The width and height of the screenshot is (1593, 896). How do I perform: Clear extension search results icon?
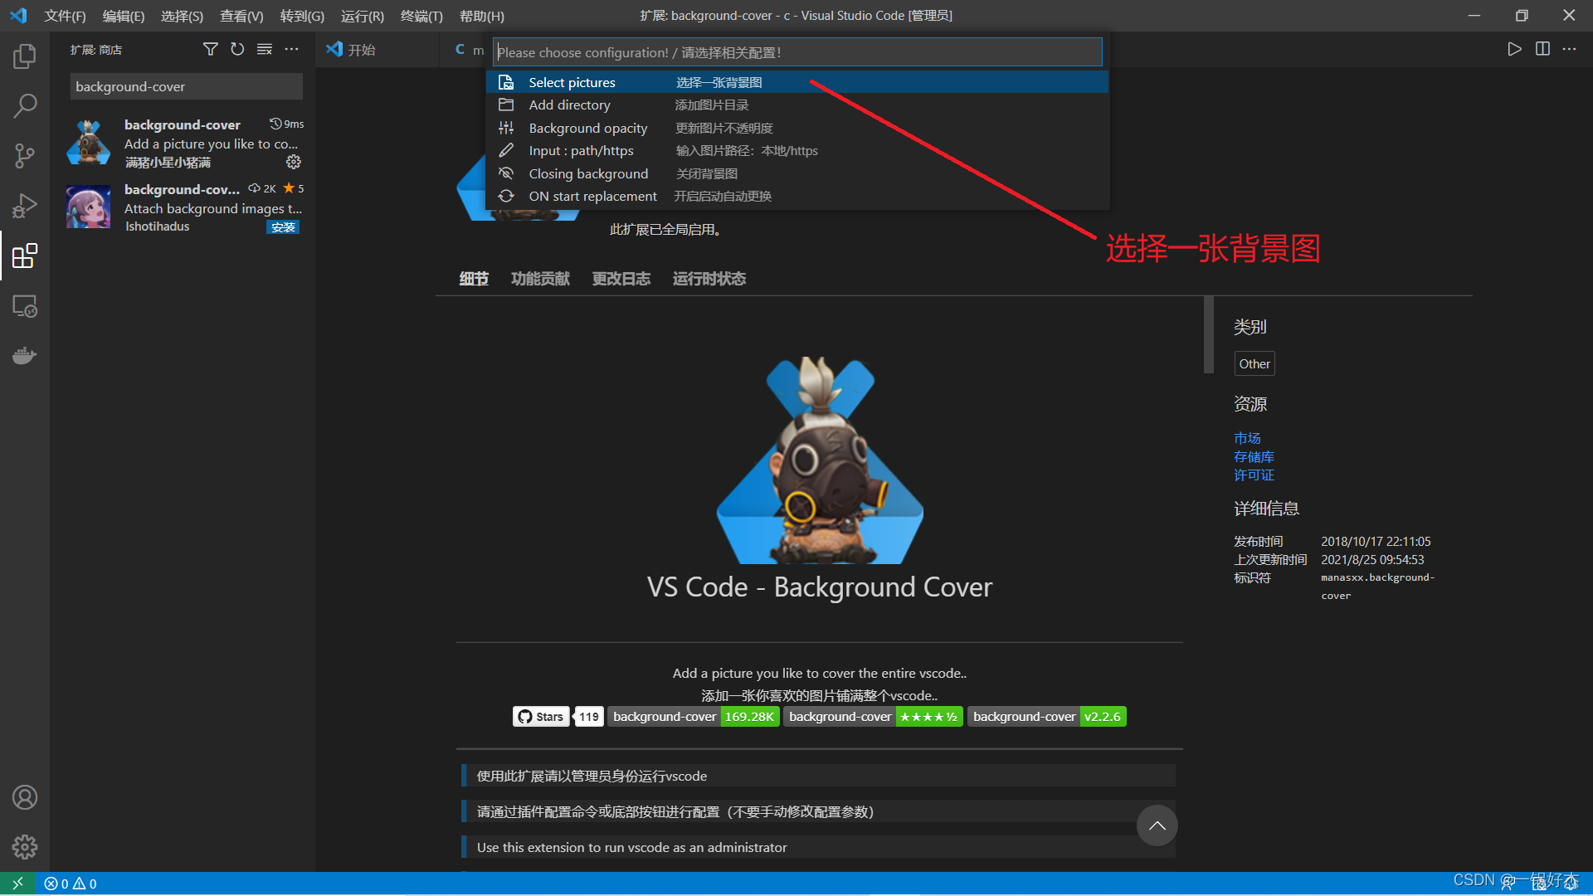pyautogui.click(x=265, y=50)
